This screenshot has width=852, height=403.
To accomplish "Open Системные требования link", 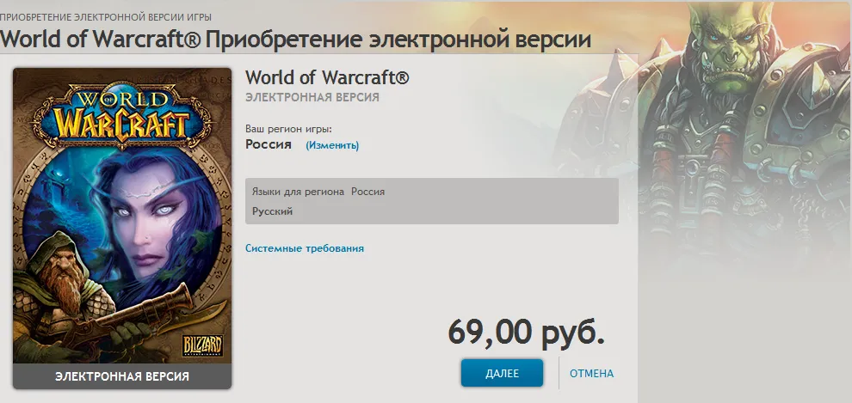I will [x=305, y=248].
